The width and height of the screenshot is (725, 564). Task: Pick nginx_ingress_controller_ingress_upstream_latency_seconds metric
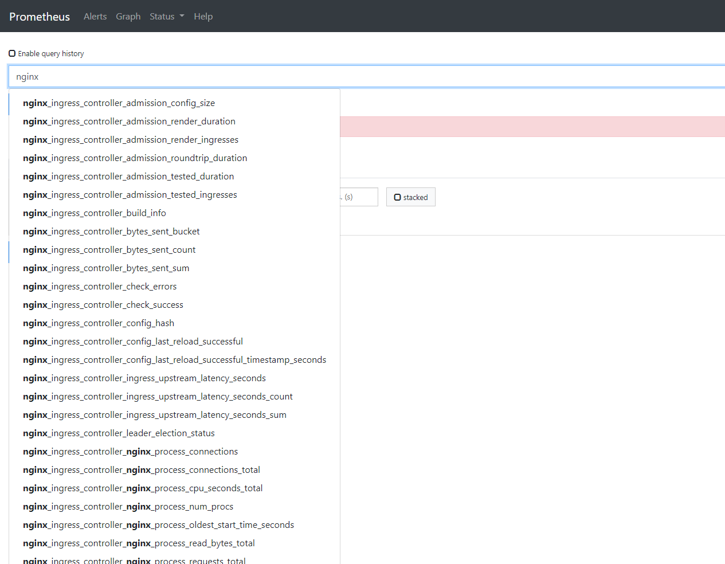point(175,378)
